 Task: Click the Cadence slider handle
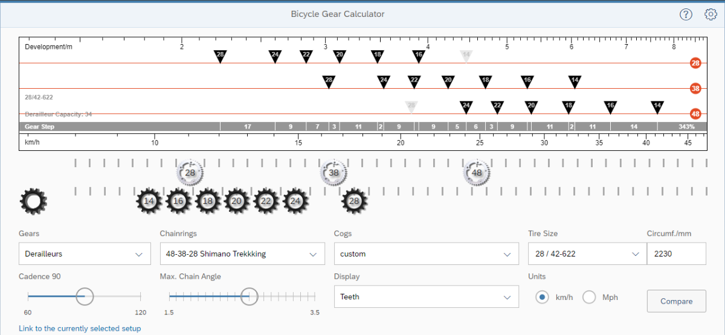tap(85, 296)
